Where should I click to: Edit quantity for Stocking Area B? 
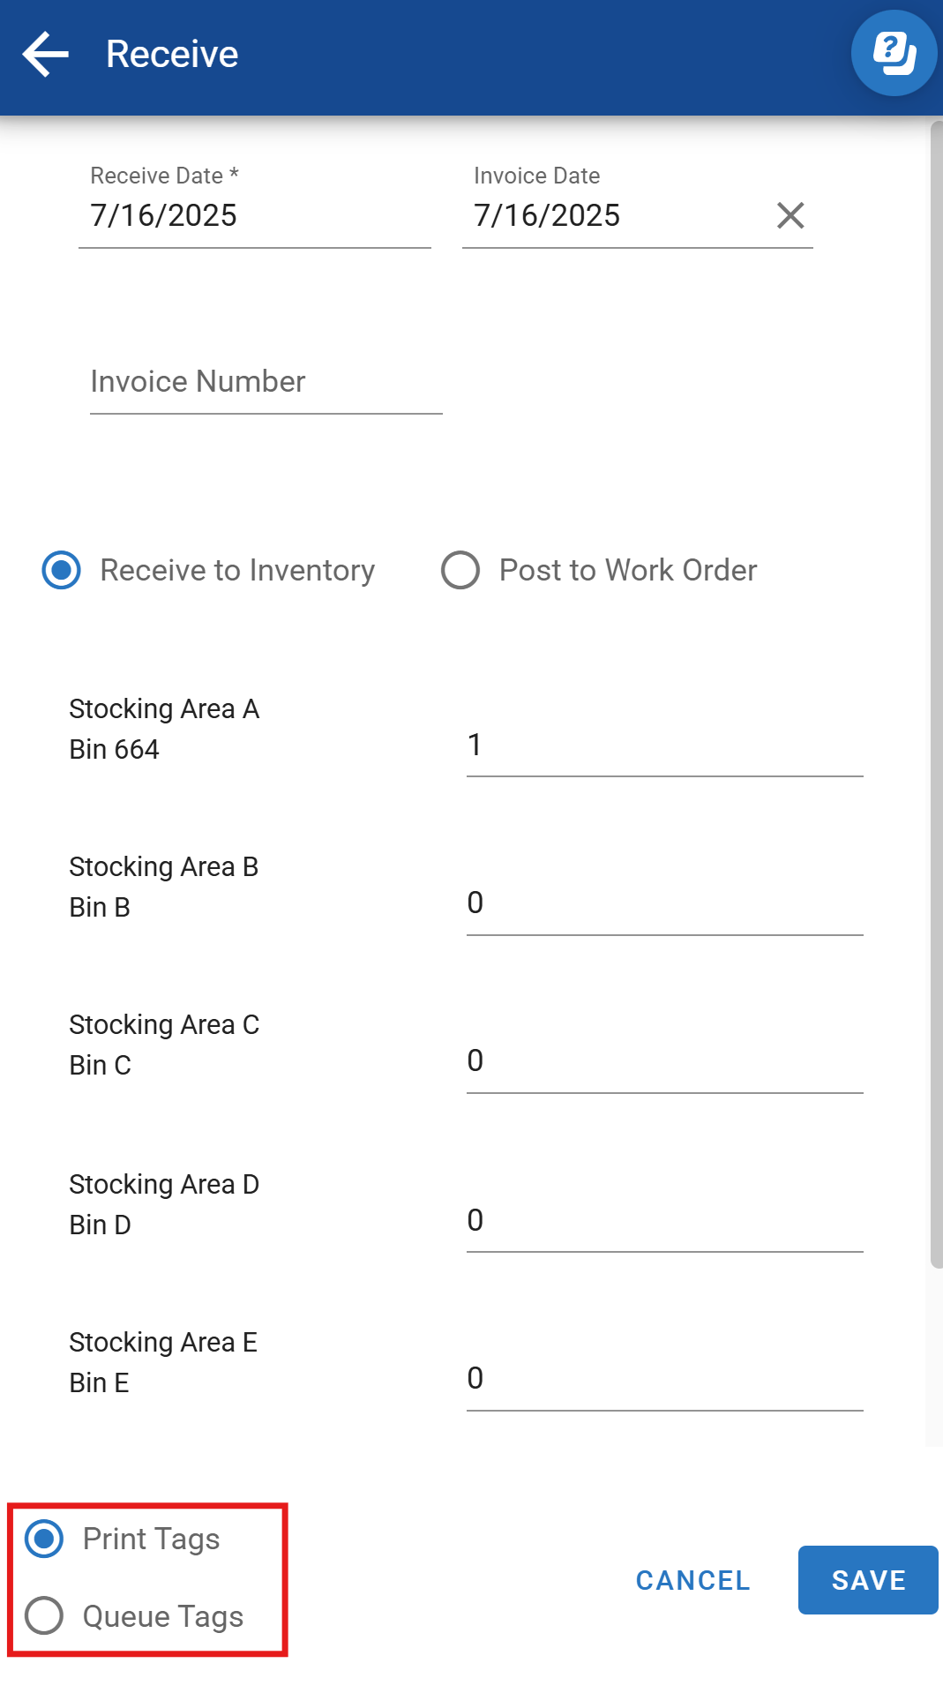(663, 903)
